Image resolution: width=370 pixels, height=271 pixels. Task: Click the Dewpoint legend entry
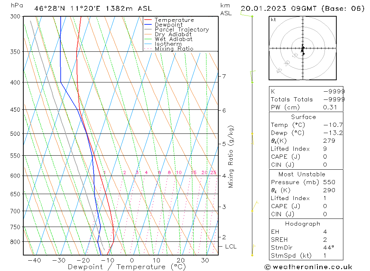163,25
